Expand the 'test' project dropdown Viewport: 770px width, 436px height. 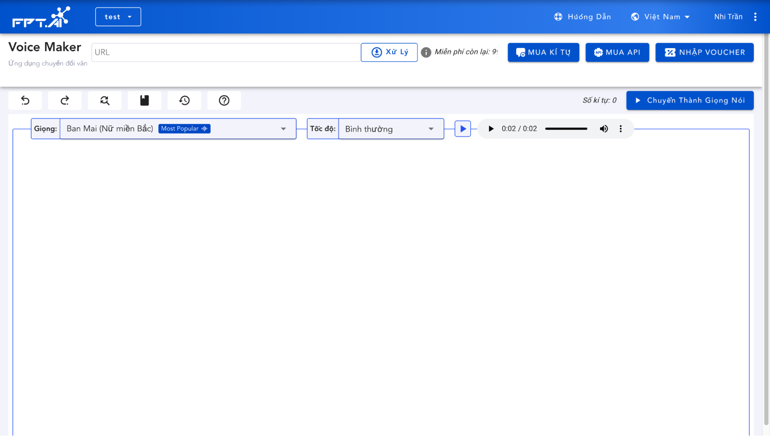(118, 17)
